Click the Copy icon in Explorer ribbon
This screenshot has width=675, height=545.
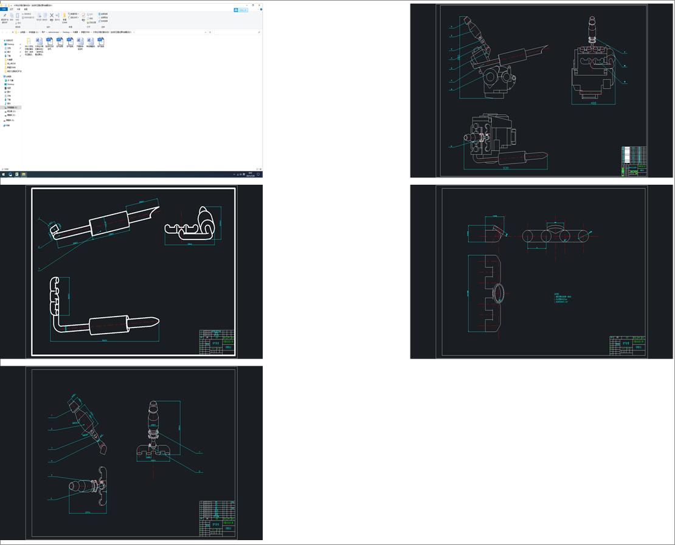12,16
